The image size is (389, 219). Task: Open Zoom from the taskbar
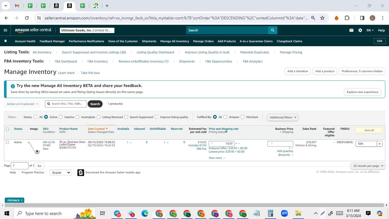tap(284, 213)
